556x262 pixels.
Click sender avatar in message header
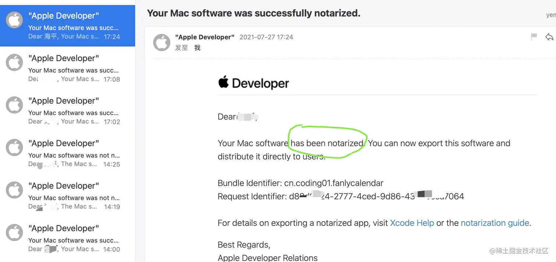pos(162,42)
